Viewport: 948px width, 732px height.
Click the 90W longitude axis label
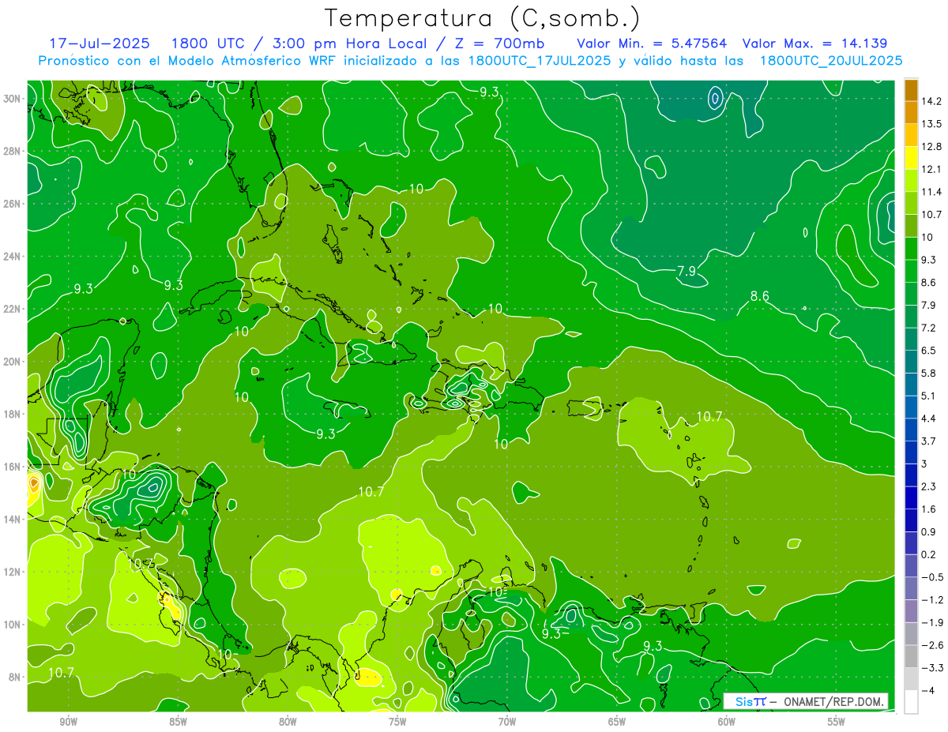pyautogui.click(x=68, y=722)
